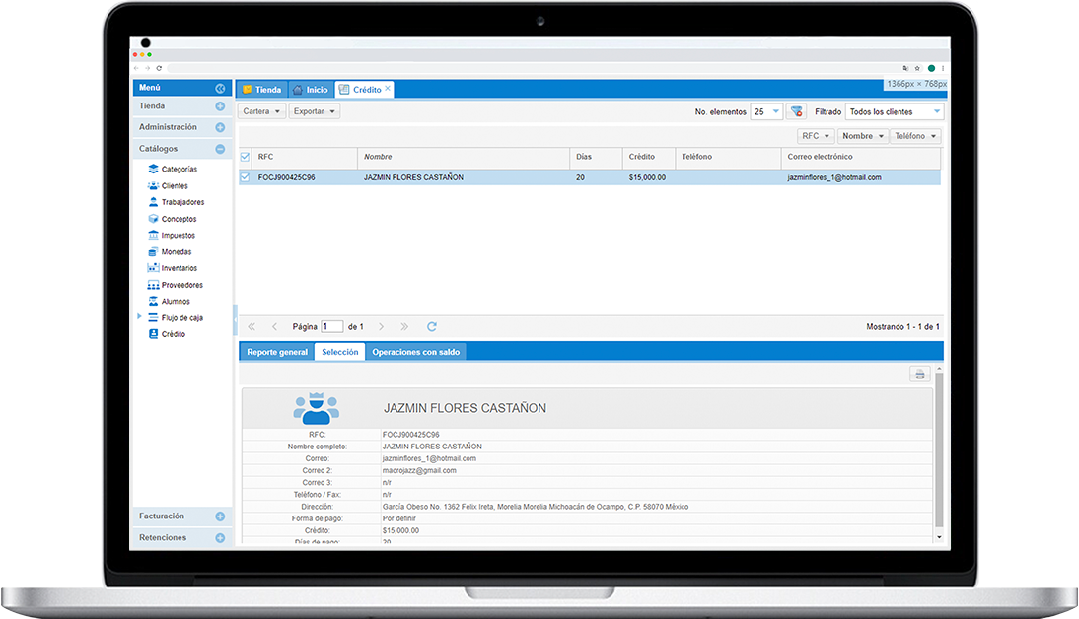Open the Exportar button menu
The width and height of the screenshot is (1079, 619).
315,112
